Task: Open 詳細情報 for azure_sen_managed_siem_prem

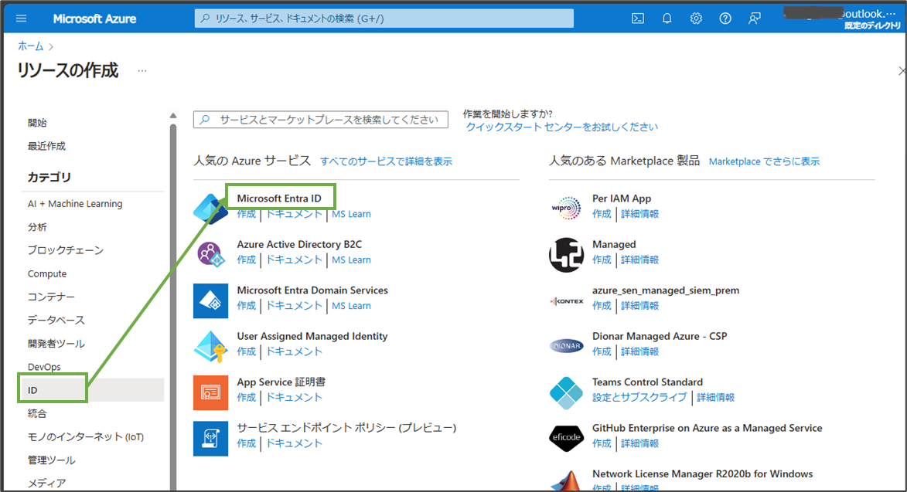Action: point(639,306)
